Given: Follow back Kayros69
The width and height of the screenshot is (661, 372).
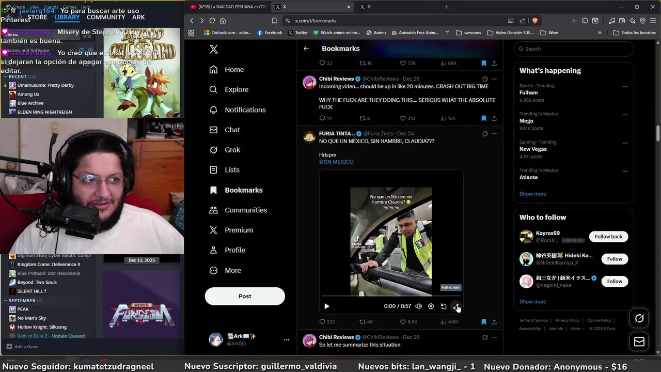Looking at the screenshot, I should click(608, 237).
